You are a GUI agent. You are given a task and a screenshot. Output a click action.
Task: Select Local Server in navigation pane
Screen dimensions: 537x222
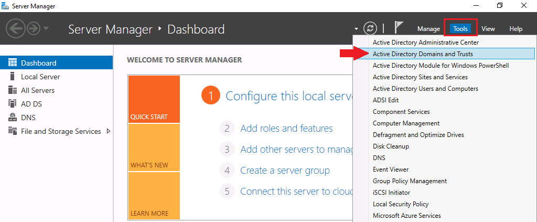56,77
